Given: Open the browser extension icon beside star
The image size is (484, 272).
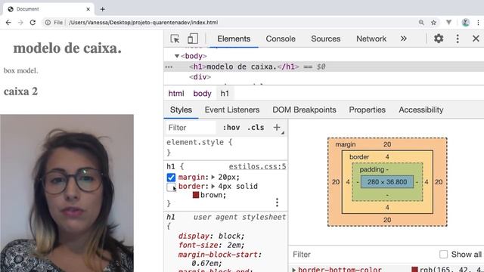Looking at the screenshot, I should [x=448, y=23].
